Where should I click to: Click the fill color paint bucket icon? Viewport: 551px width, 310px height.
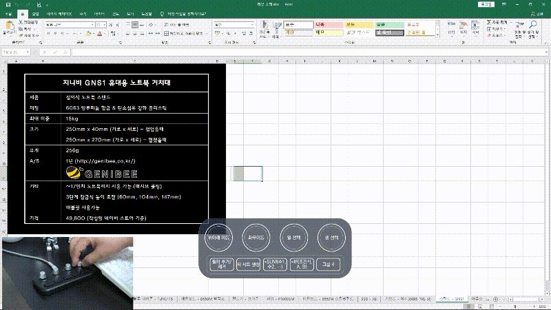89,34
